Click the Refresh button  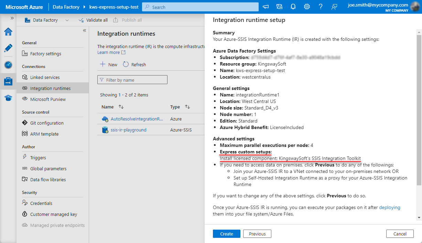coord(134,65)
